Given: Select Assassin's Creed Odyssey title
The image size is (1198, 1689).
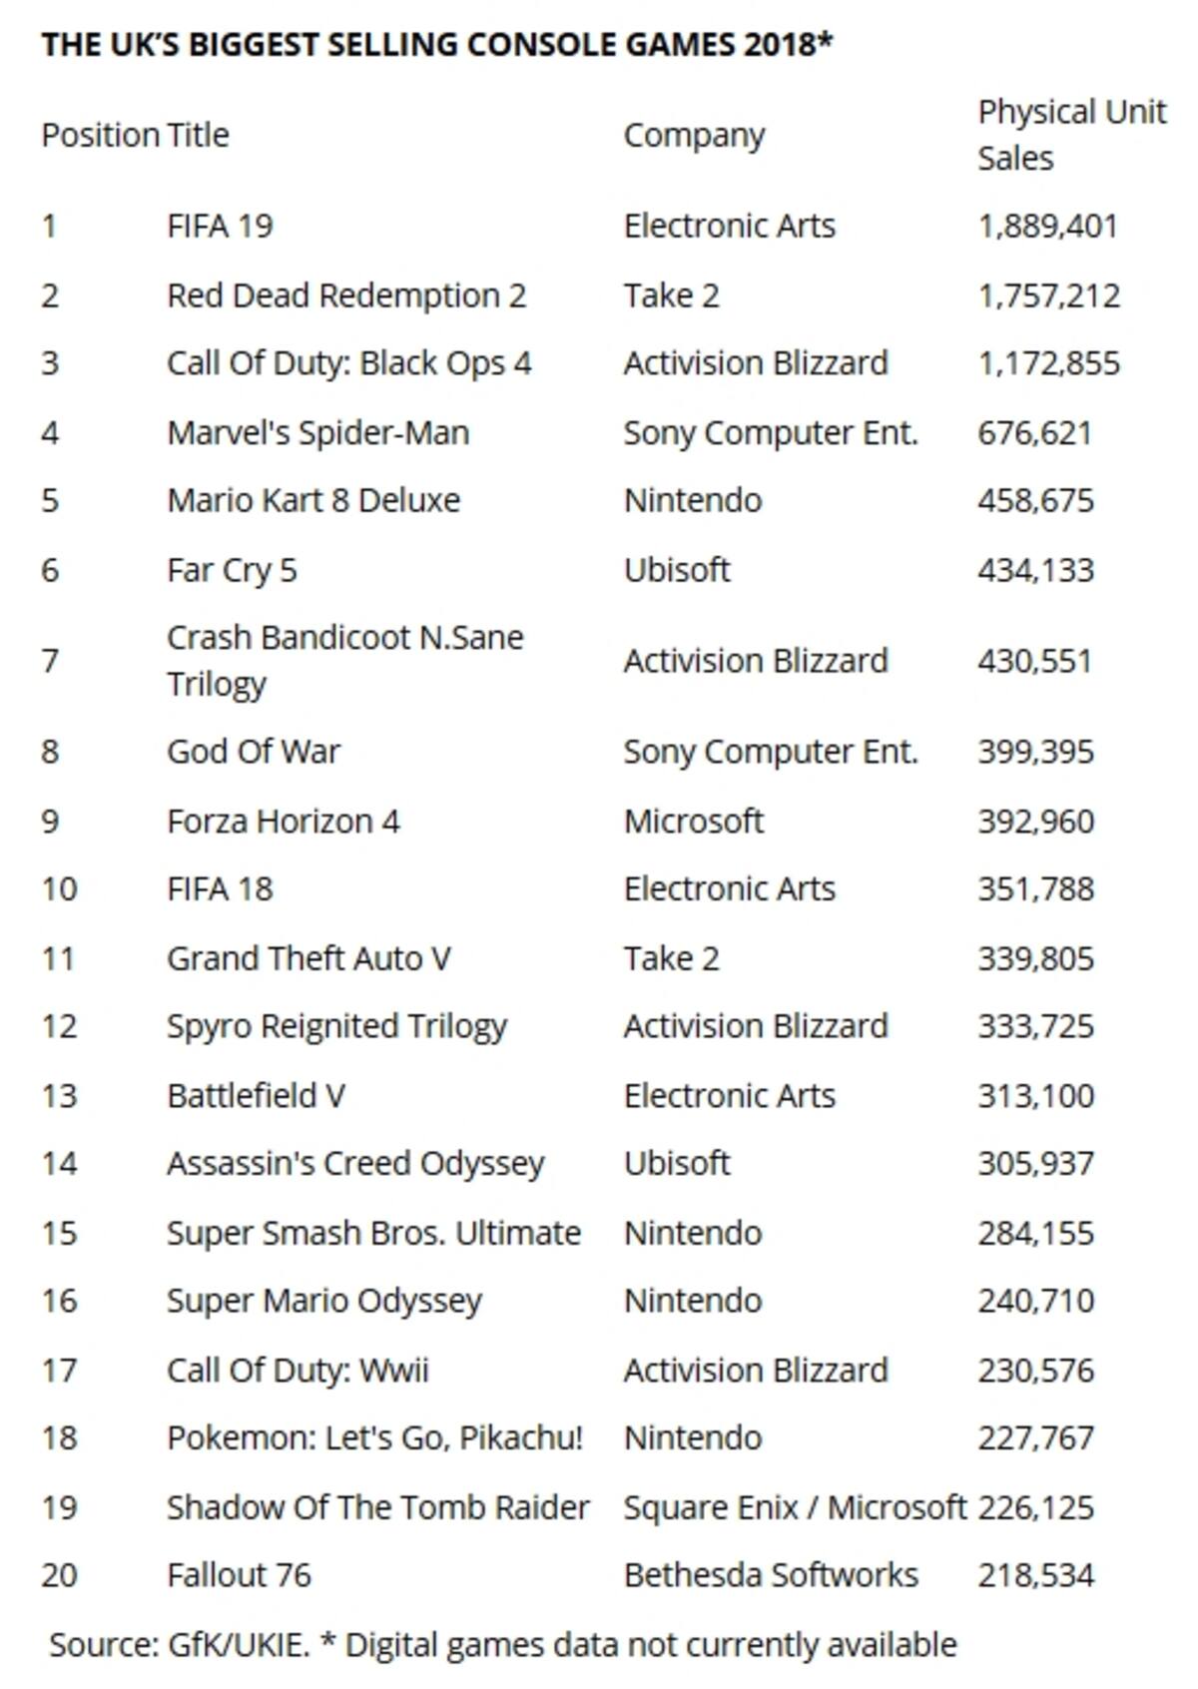Looking at the screenshot, I should pyautogui.click(x=355, y=1164).
